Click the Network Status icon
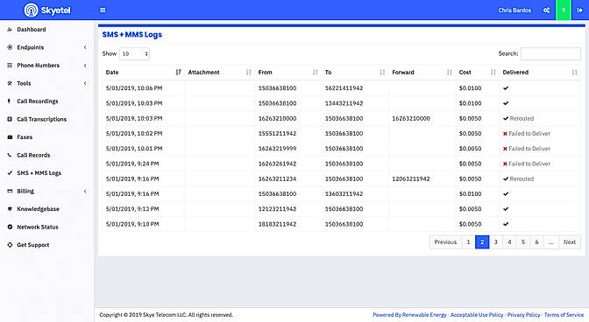Viewport: 589px width, 322px height. (10, 227)
